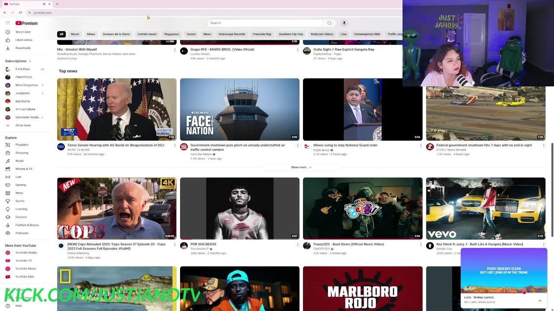Screen dimensions: 554x311
Task: Select the Bodycam videos chip
Action: [x=322, y=34]
